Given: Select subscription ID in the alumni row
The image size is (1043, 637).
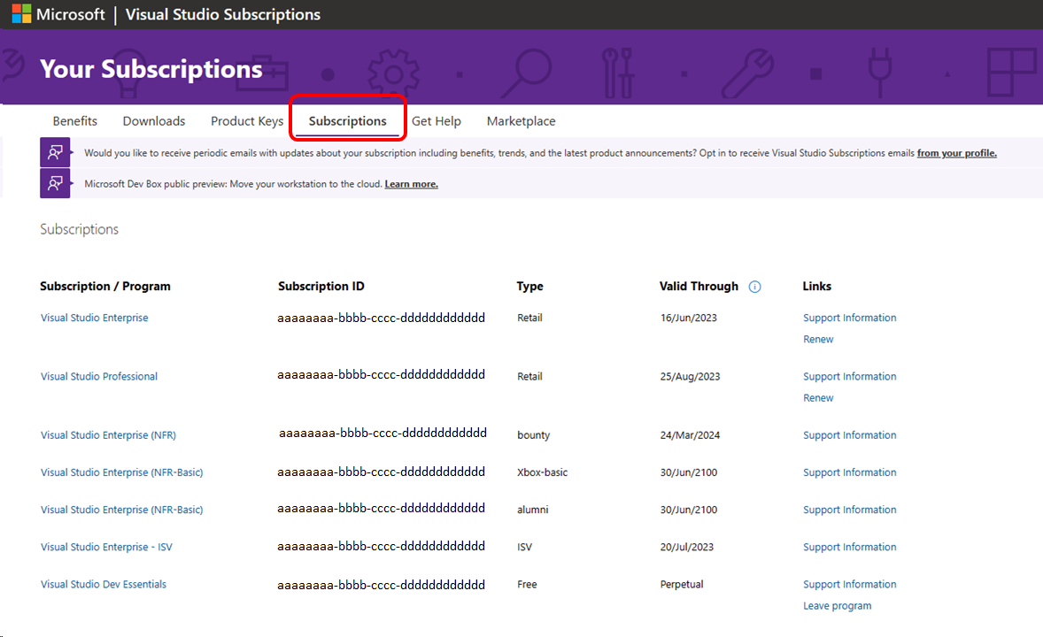Looking at the screenshot, I should click(381, 508).
